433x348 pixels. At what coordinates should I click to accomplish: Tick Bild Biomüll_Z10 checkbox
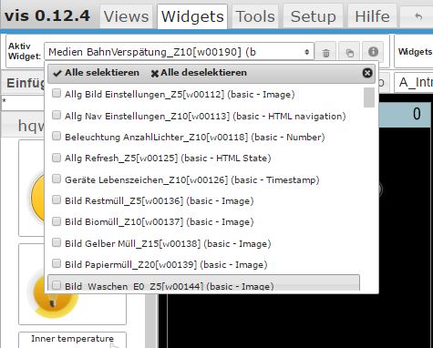57,221
